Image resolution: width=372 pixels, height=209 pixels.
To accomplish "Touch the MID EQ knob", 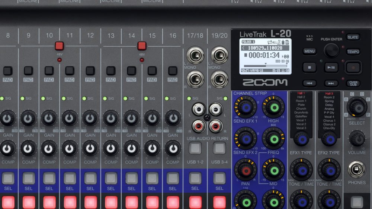I will click(273, 170).
